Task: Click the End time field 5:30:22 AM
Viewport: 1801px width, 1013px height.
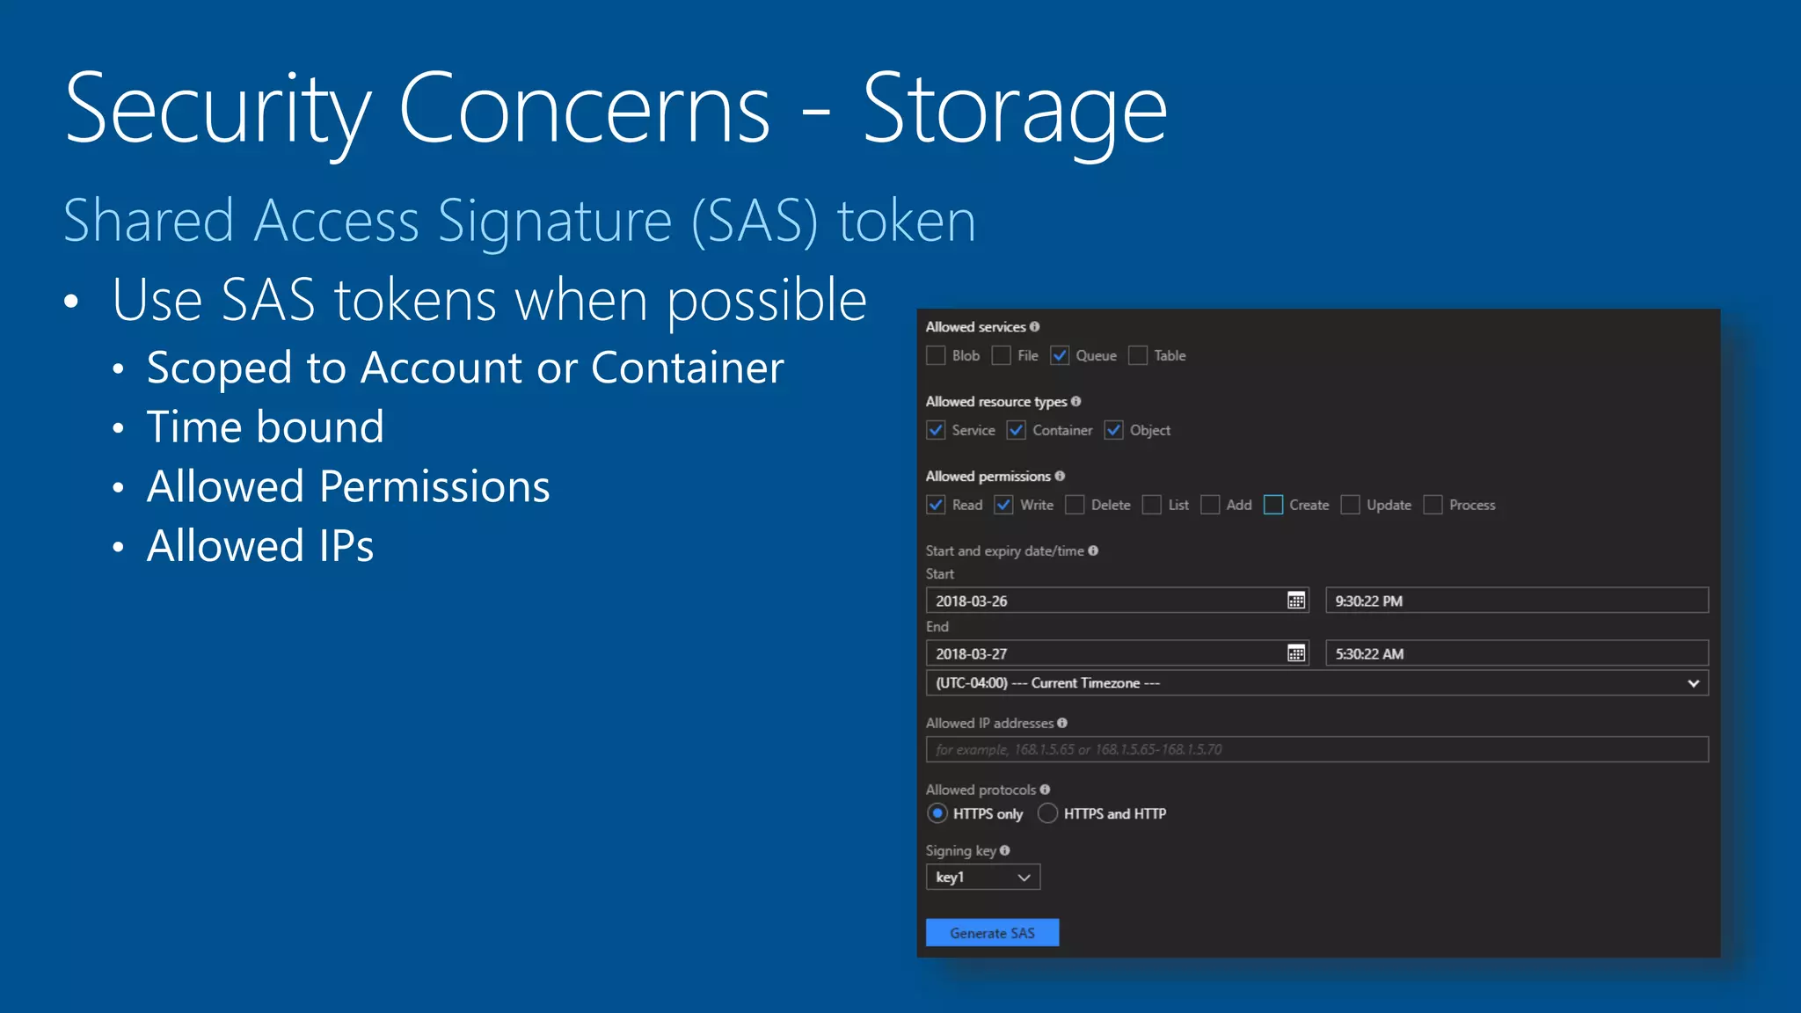Action: pyautogui.click(x=1517, y=653)
